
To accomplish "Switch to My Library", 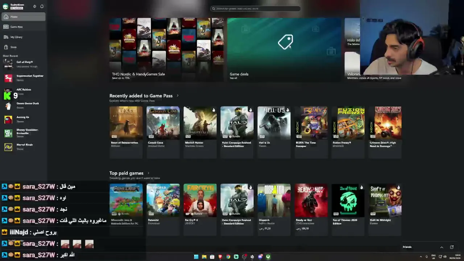I will [24, 37].
